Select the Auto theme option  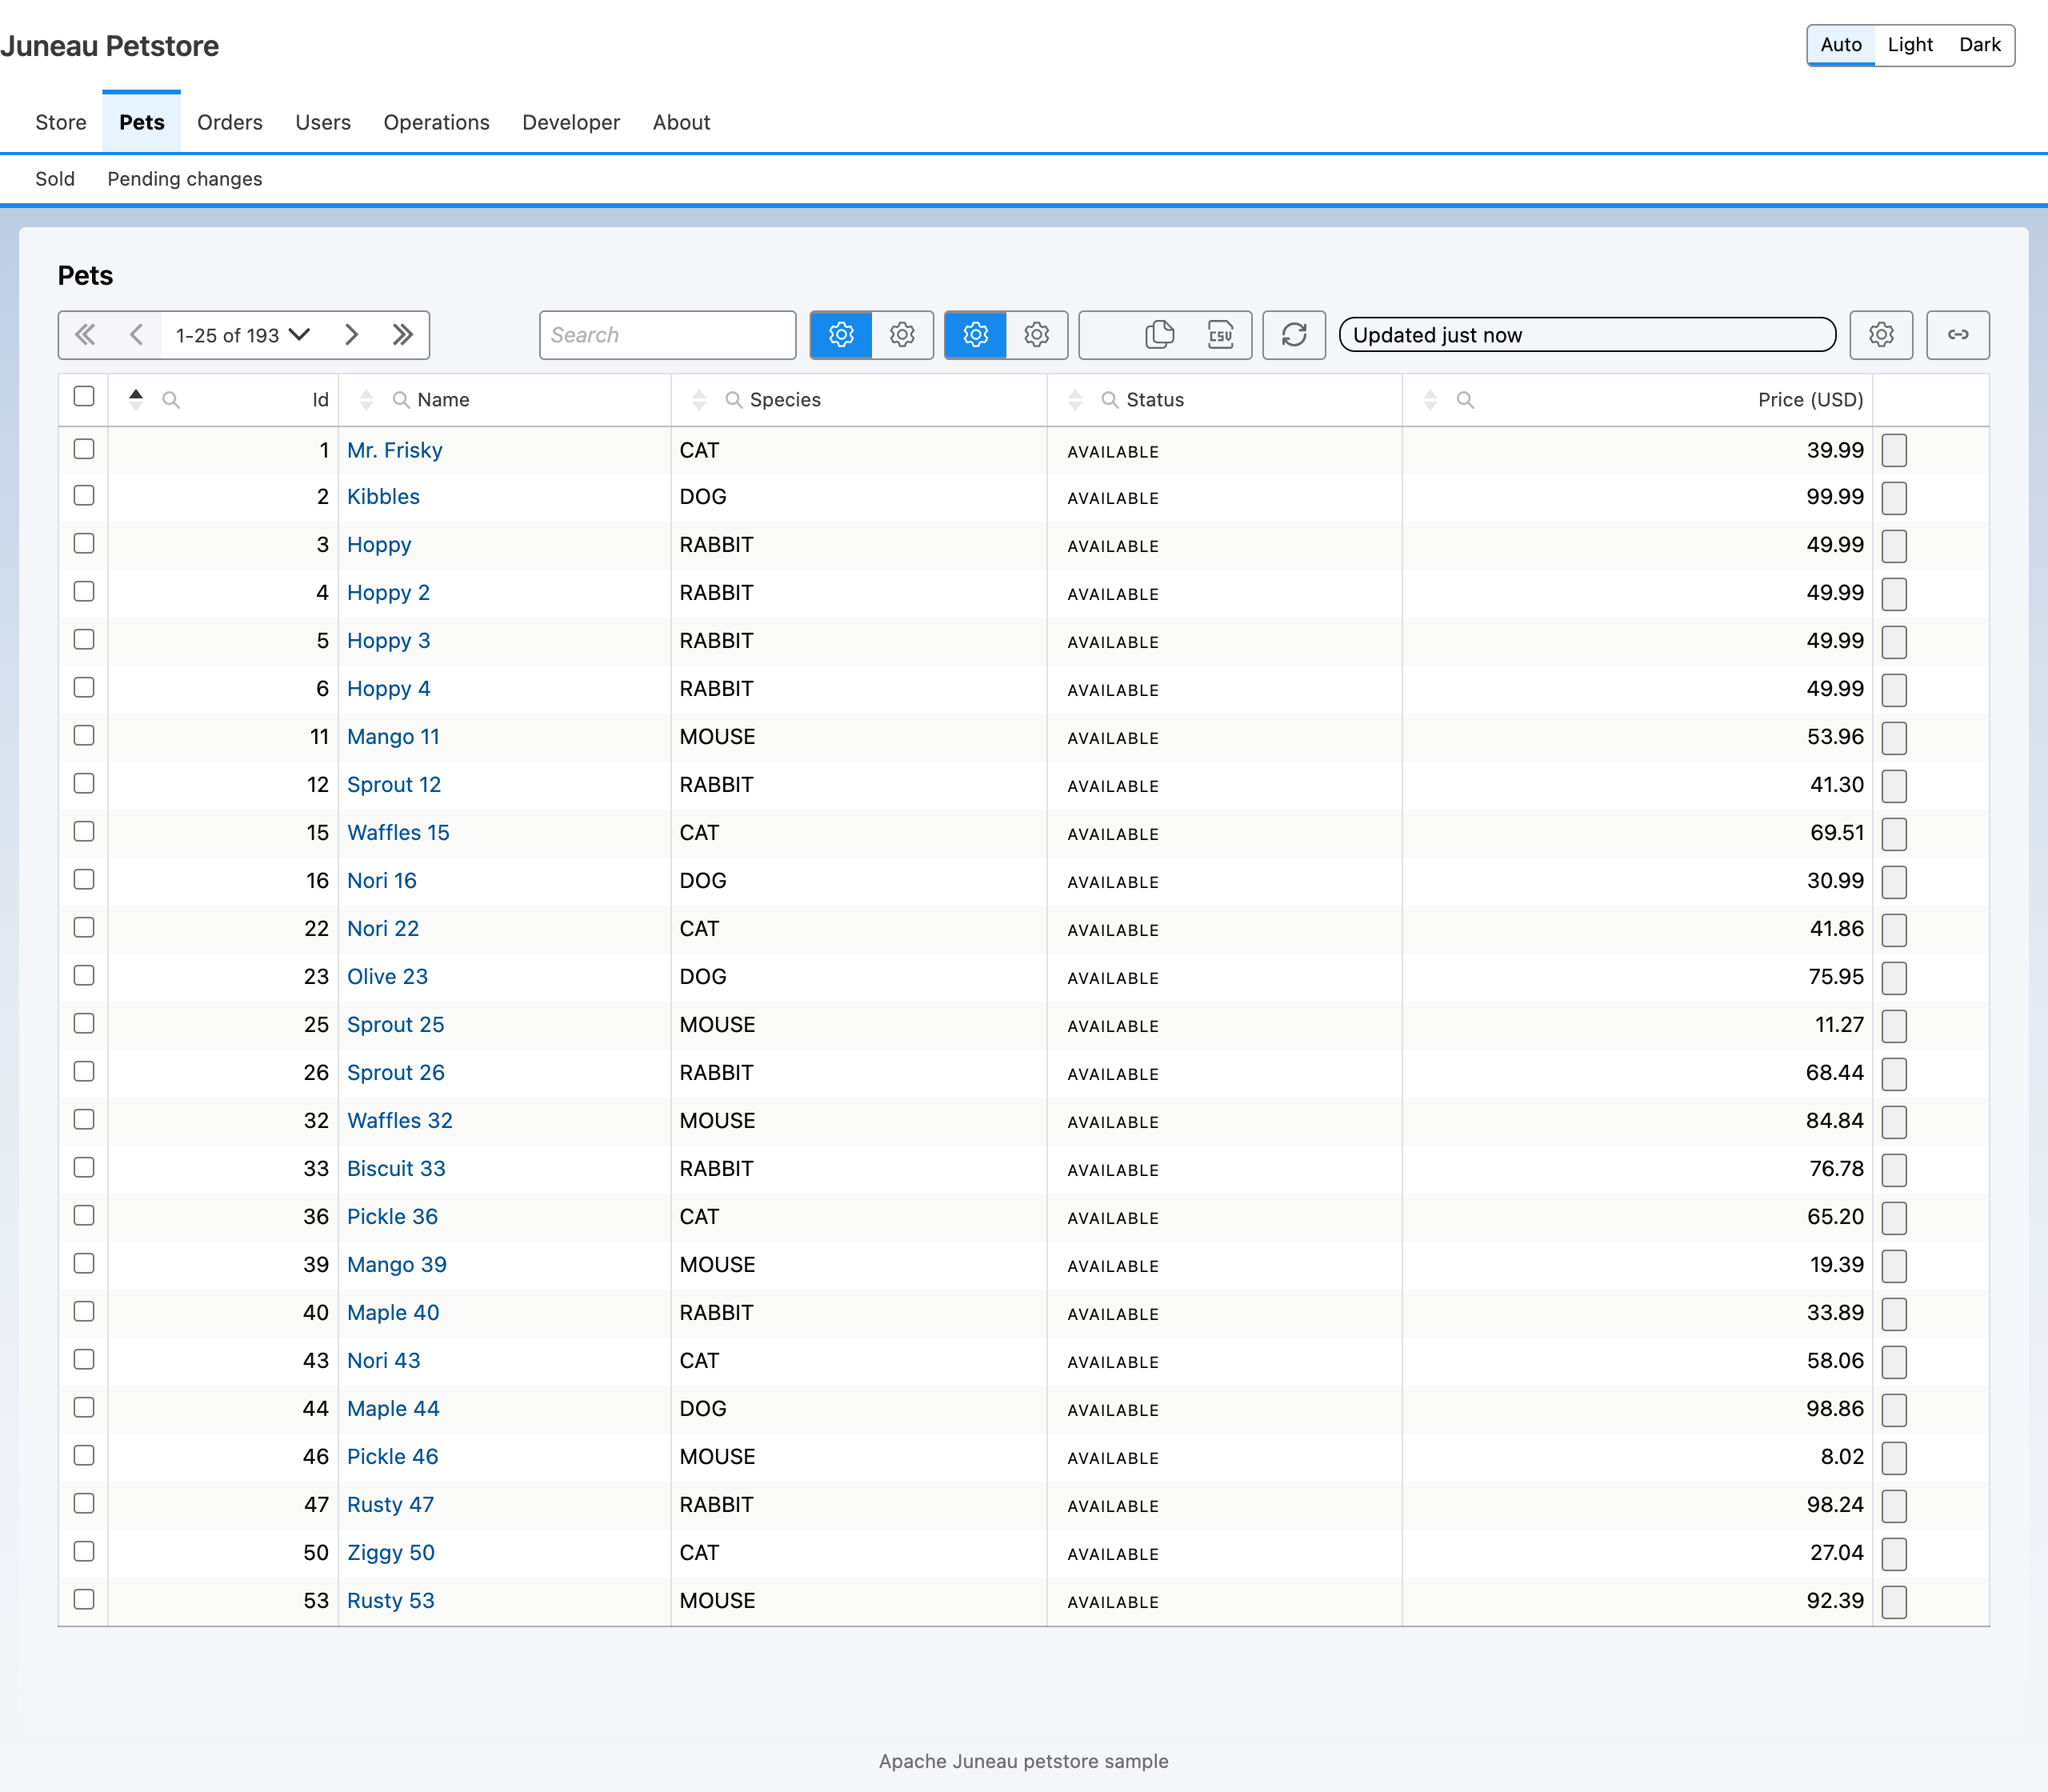[x=1841, y=45]
